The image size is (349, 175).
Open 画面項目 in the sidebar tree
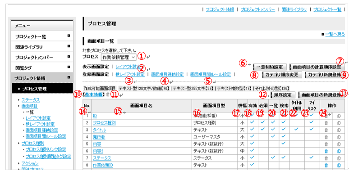[29, 106]
